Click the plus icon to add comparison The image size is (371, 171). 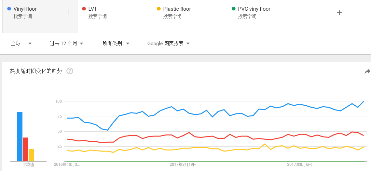point(339,13)
